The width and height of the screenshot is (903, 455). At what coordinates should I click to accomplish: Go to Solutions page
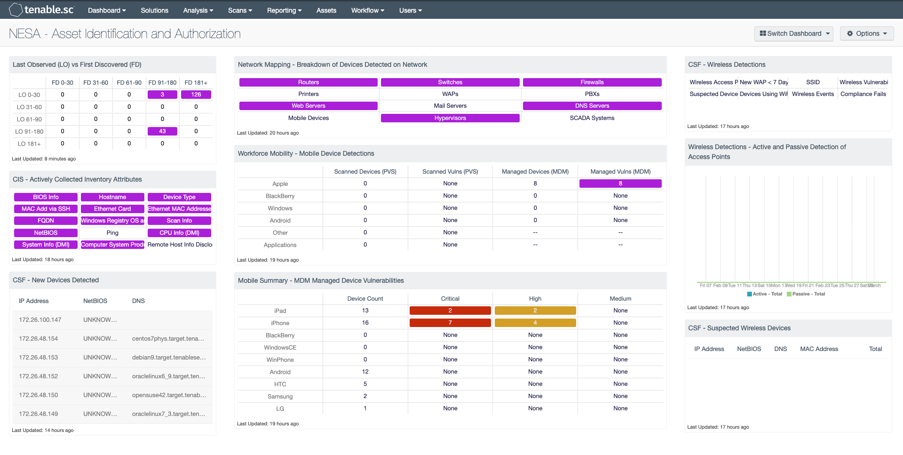pyautogui.click(x=154, y=10)
